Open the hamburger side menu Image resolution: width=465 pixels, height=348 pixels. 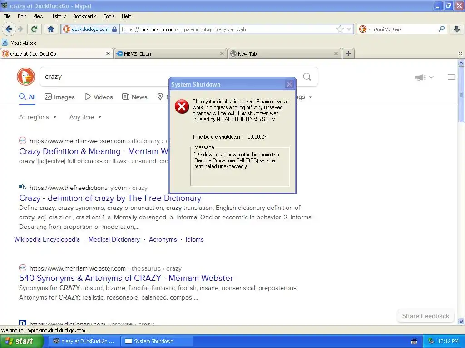coord(451,77)
